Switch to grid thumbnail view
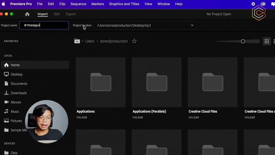This screenshot has height=155, width=275. pyautogui.click(x=267, y=41)
